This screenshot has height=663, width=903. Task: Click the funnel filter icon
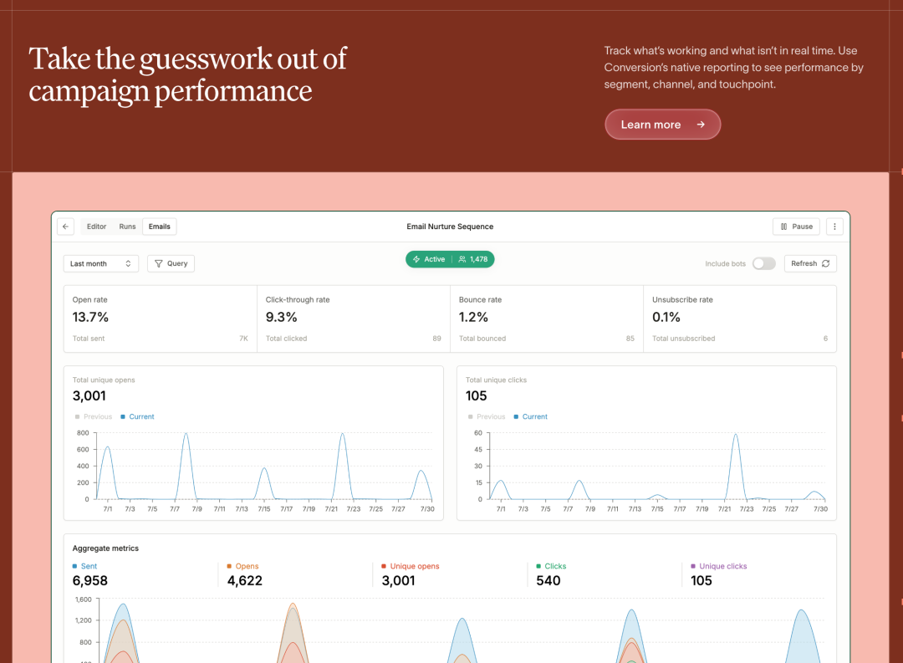(158, 263)
